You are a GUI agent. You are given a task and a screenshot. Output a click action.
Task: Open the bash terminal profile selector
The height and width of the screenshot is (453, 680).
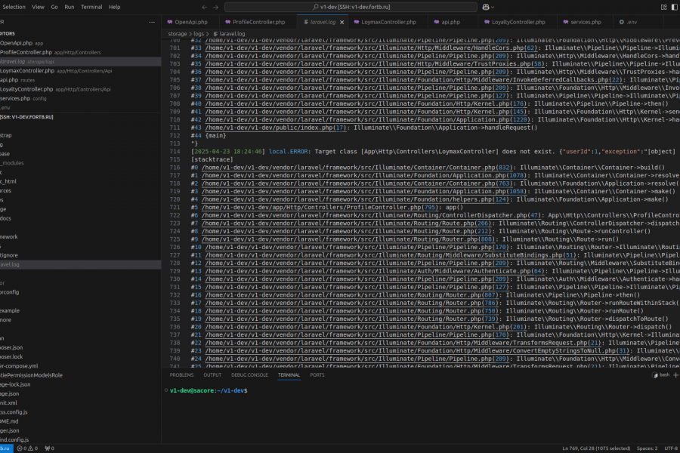[x=661, y=374]
